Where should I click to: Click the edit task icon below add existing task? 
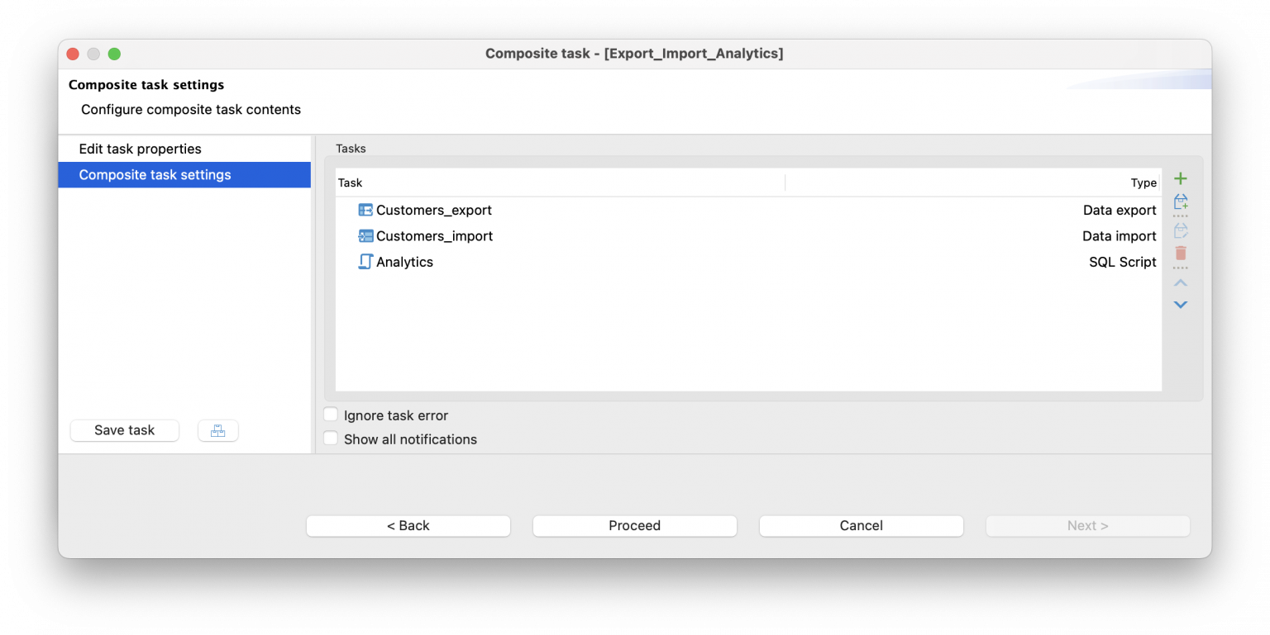[1180, 229]
